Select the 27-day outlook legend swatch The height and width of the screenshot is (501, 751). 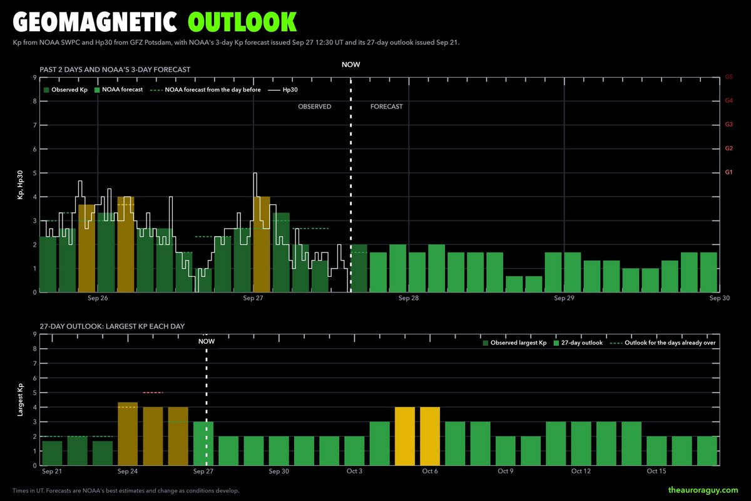(x=556, y=343)
